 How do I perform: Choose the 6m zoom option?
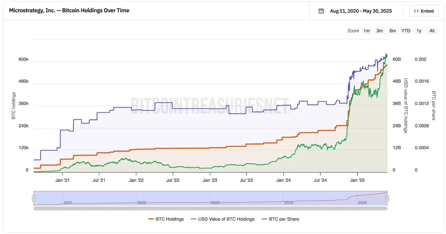click(x=393, y=31)
